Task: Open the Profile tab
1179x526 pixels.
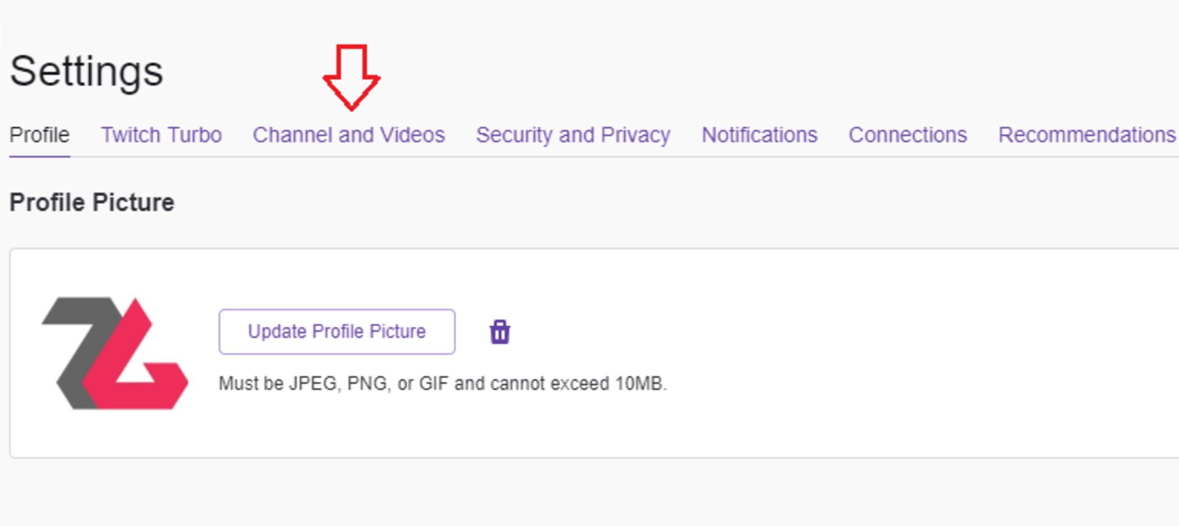Action: [39, 135]
